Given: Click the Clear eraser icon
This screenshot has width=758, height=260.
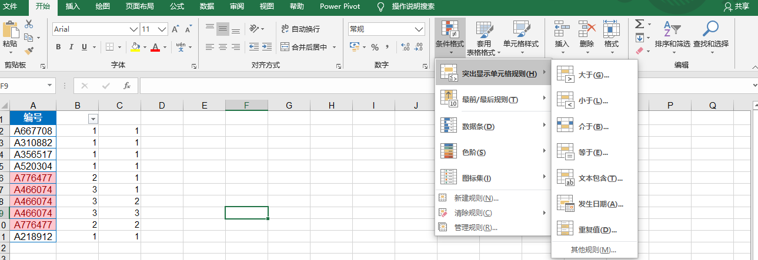Looking at the screenshot, I should 639,51.
